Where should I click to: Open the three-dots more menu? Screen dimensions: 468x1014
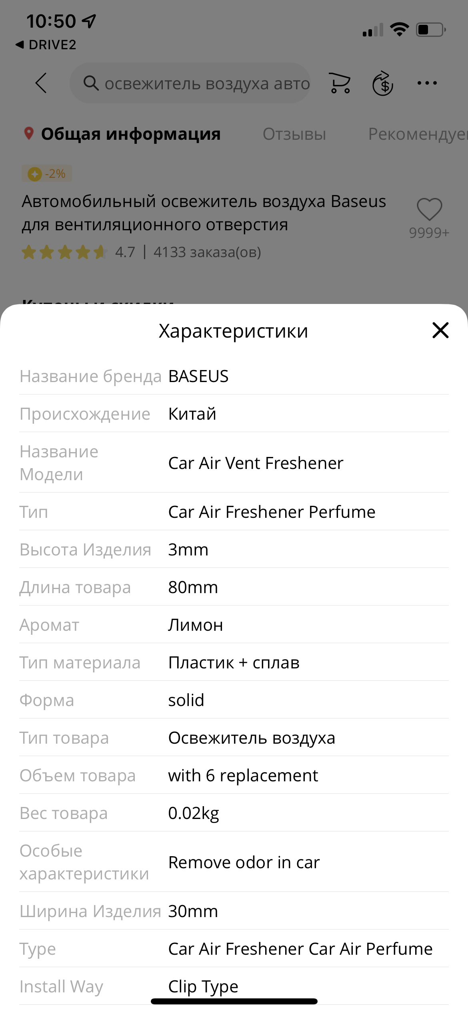427,83
